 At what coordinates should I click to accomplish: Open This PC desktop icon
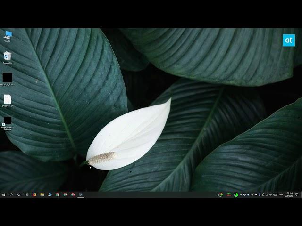[x=8, y=36]
